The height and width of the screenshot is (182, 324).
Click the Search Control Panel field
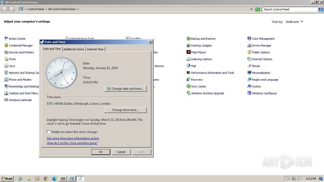pos(290,9)
